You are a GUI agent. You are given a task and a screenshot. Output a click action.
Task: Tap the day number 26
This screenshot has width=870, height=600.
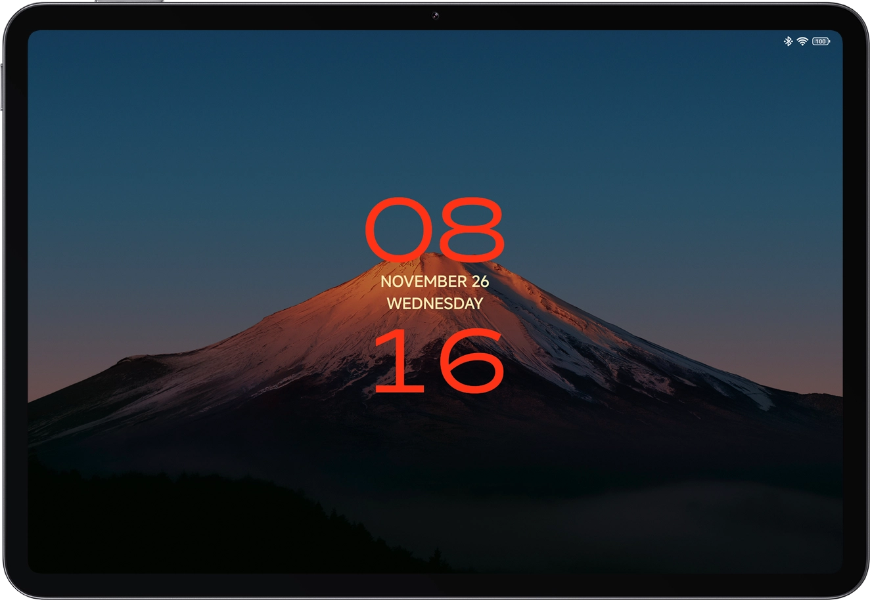pos(480,282)
